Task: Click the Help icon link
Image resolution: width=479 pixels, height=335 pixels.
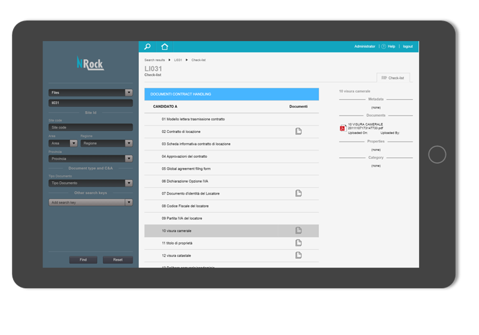Action: click(388, 47)
